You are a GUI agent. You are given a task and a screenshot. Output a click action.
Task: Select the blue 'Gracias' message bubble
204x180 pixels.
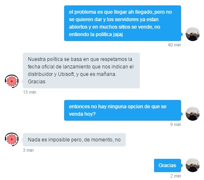click(167, 165)
